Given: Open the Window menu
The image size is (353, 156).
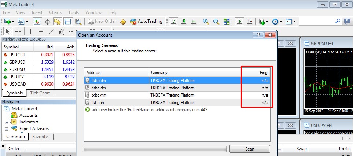Looking at the screenshot, I should 93,12.
